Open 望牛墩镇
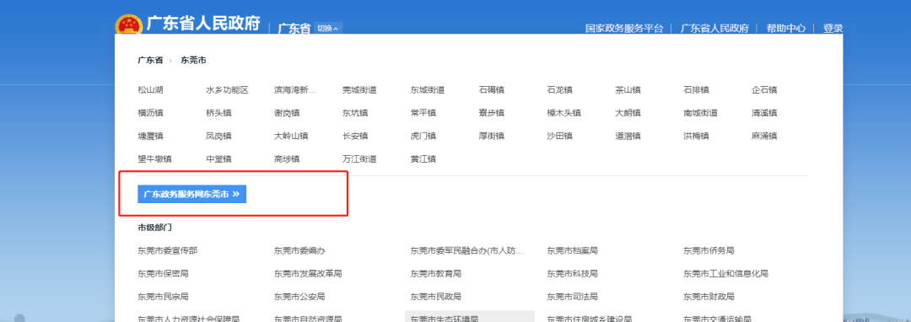This screenshot has width=911, height=322. pos(154,159)
